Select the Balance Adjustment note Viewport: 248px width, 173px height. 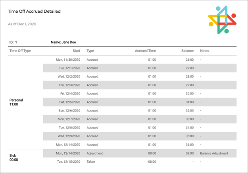tap(214, 153)
